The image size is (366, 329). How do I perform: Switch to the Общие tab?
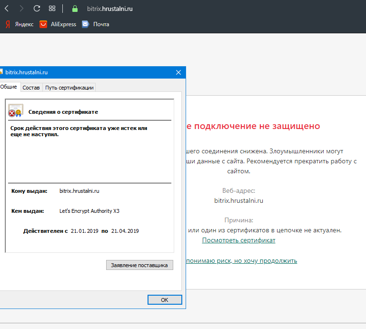(x=9, y=87)
